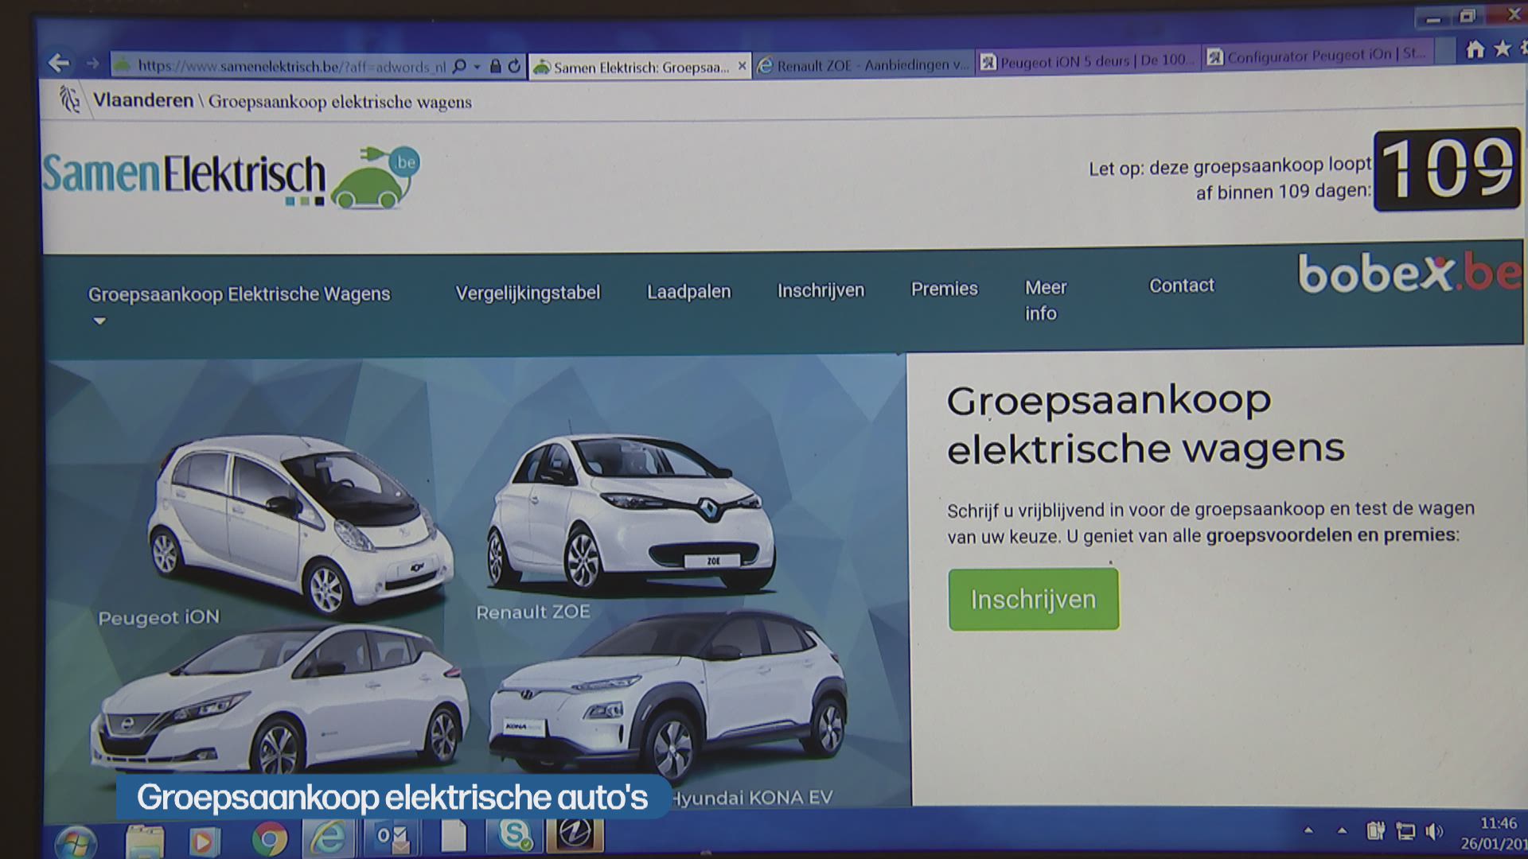Image resolution: width=1528 pixels, height=859 pixels.
Task: Expand the Groepsaankoop Elektrische Wagens menu arrow
Action: (99, 321)
